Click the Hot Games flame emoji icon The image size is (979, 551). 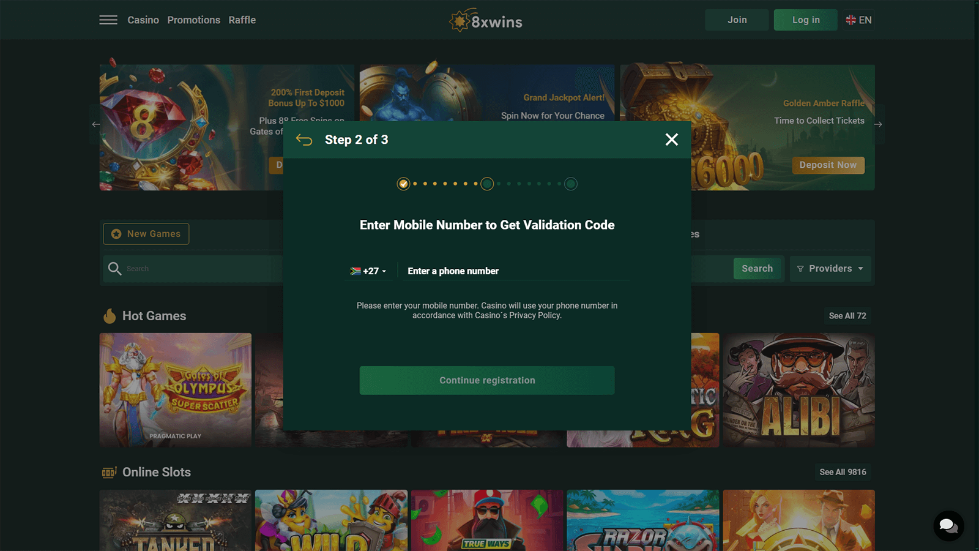[110, 315]
